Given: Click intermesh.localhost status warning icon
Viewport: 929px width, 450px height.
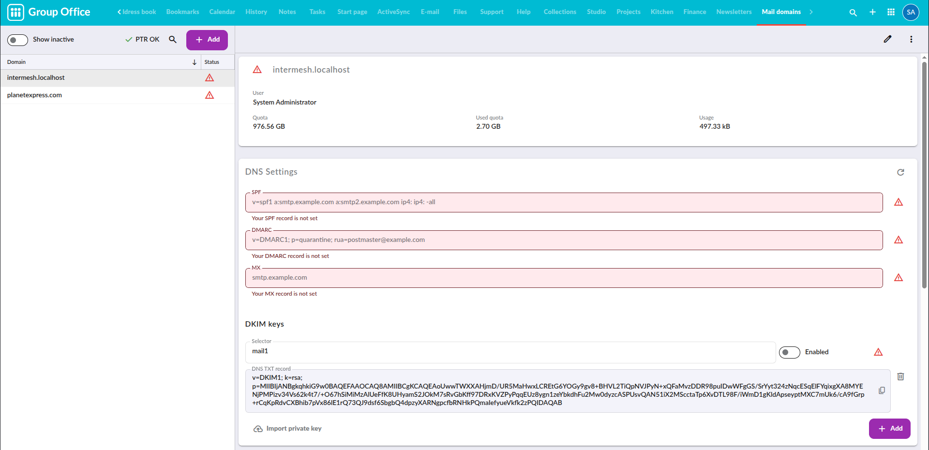Looking at the screenshot, I should [x=210, y=78].
